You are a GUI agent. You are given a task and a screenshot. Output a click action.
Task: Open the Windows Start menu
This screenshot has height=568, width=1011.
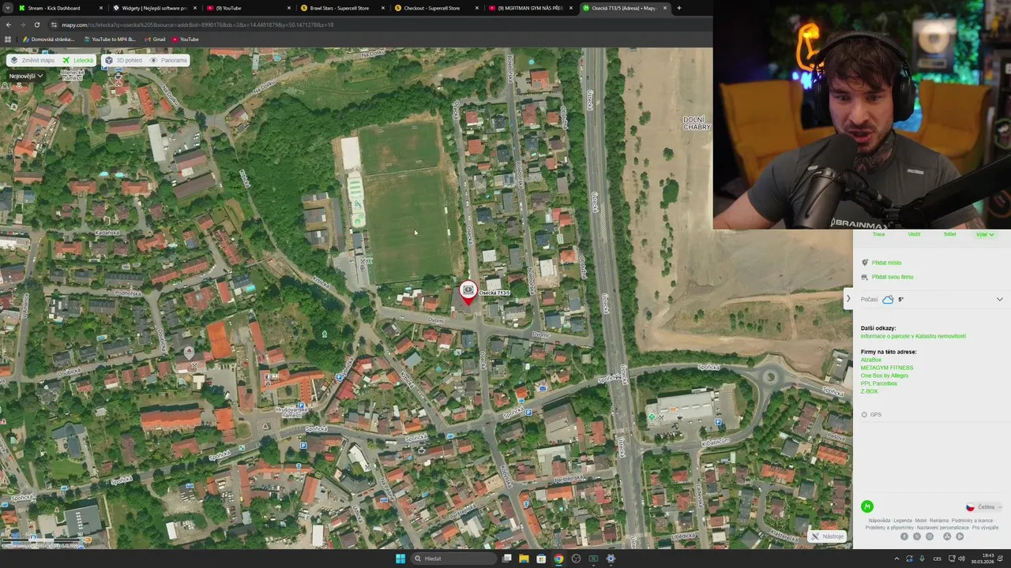click(x=400, y=559)
